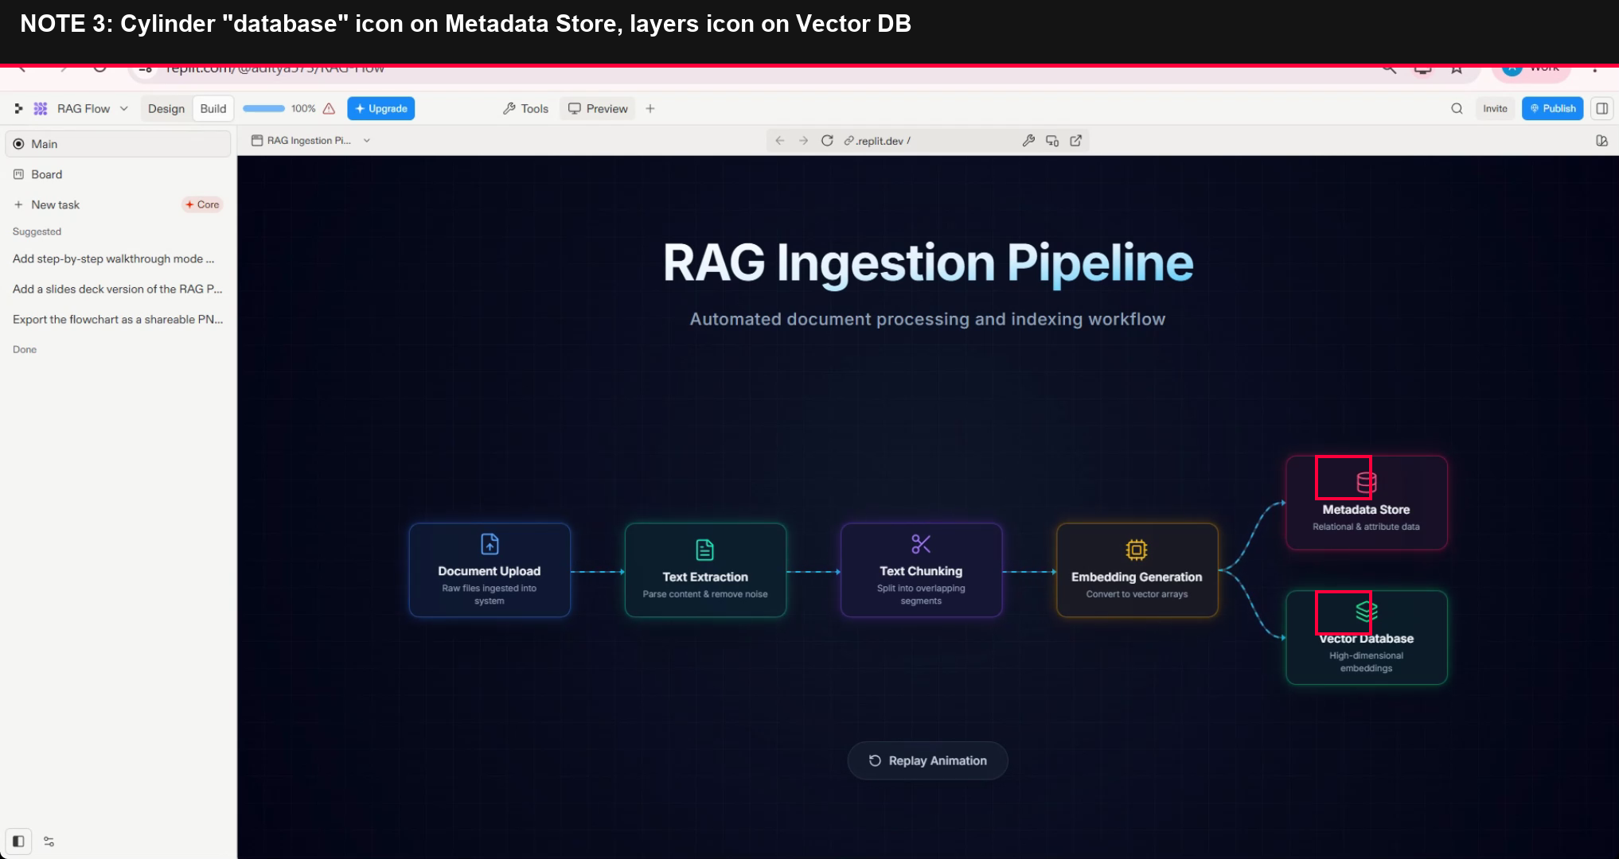The image size is (1619, 859).
Task: Go forward in the preview pane
Action: (804, 141)
